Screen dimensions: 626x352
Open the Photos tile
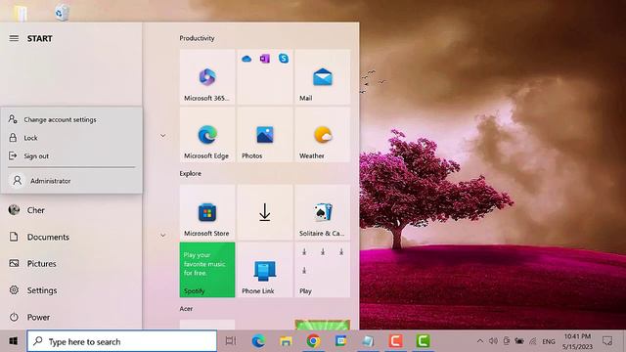coord(265,135)
